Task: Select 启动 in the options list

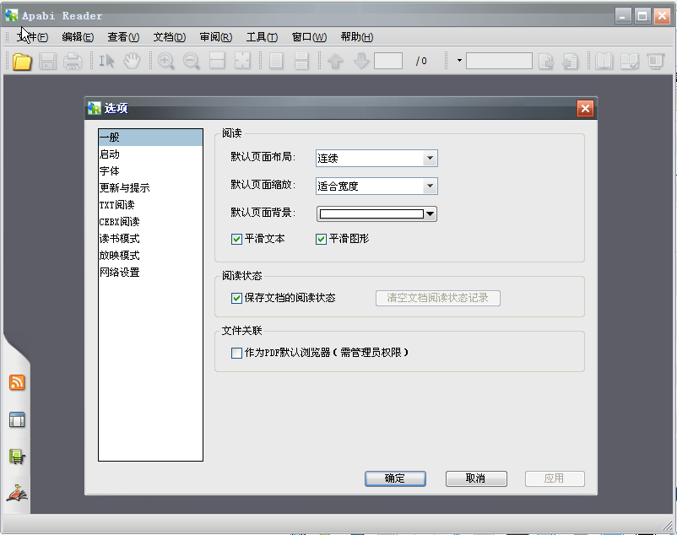Action: [150, 154]
